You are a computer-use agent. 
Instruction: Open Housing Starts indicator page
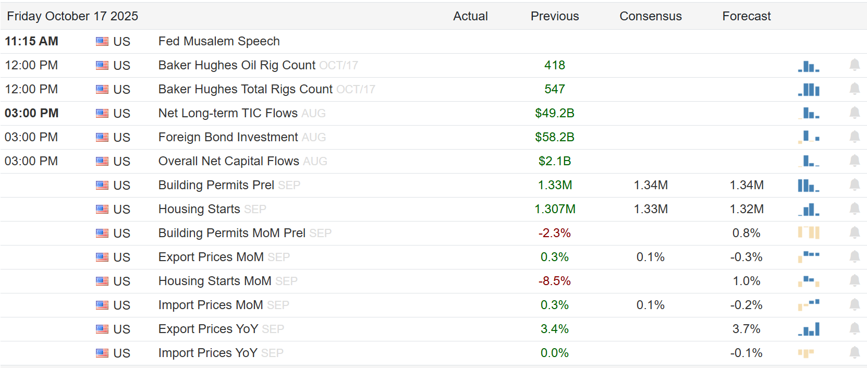(x=199, y=209)
